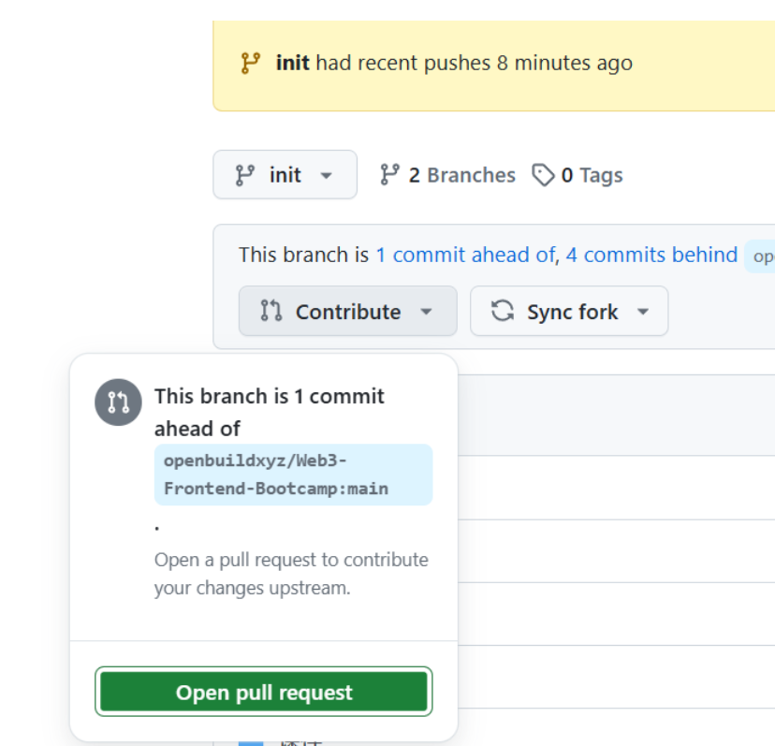Click the tag icon beside 0 Tags
Image resolution: width=775 pixels, height=746 pixels.
pos(543,175)
